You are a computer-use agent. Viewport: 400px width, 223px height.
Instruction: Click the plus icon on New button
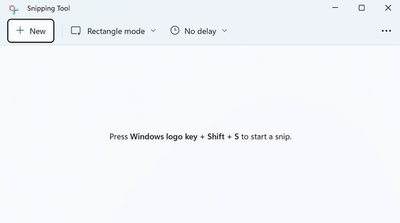tap(20, 31)
